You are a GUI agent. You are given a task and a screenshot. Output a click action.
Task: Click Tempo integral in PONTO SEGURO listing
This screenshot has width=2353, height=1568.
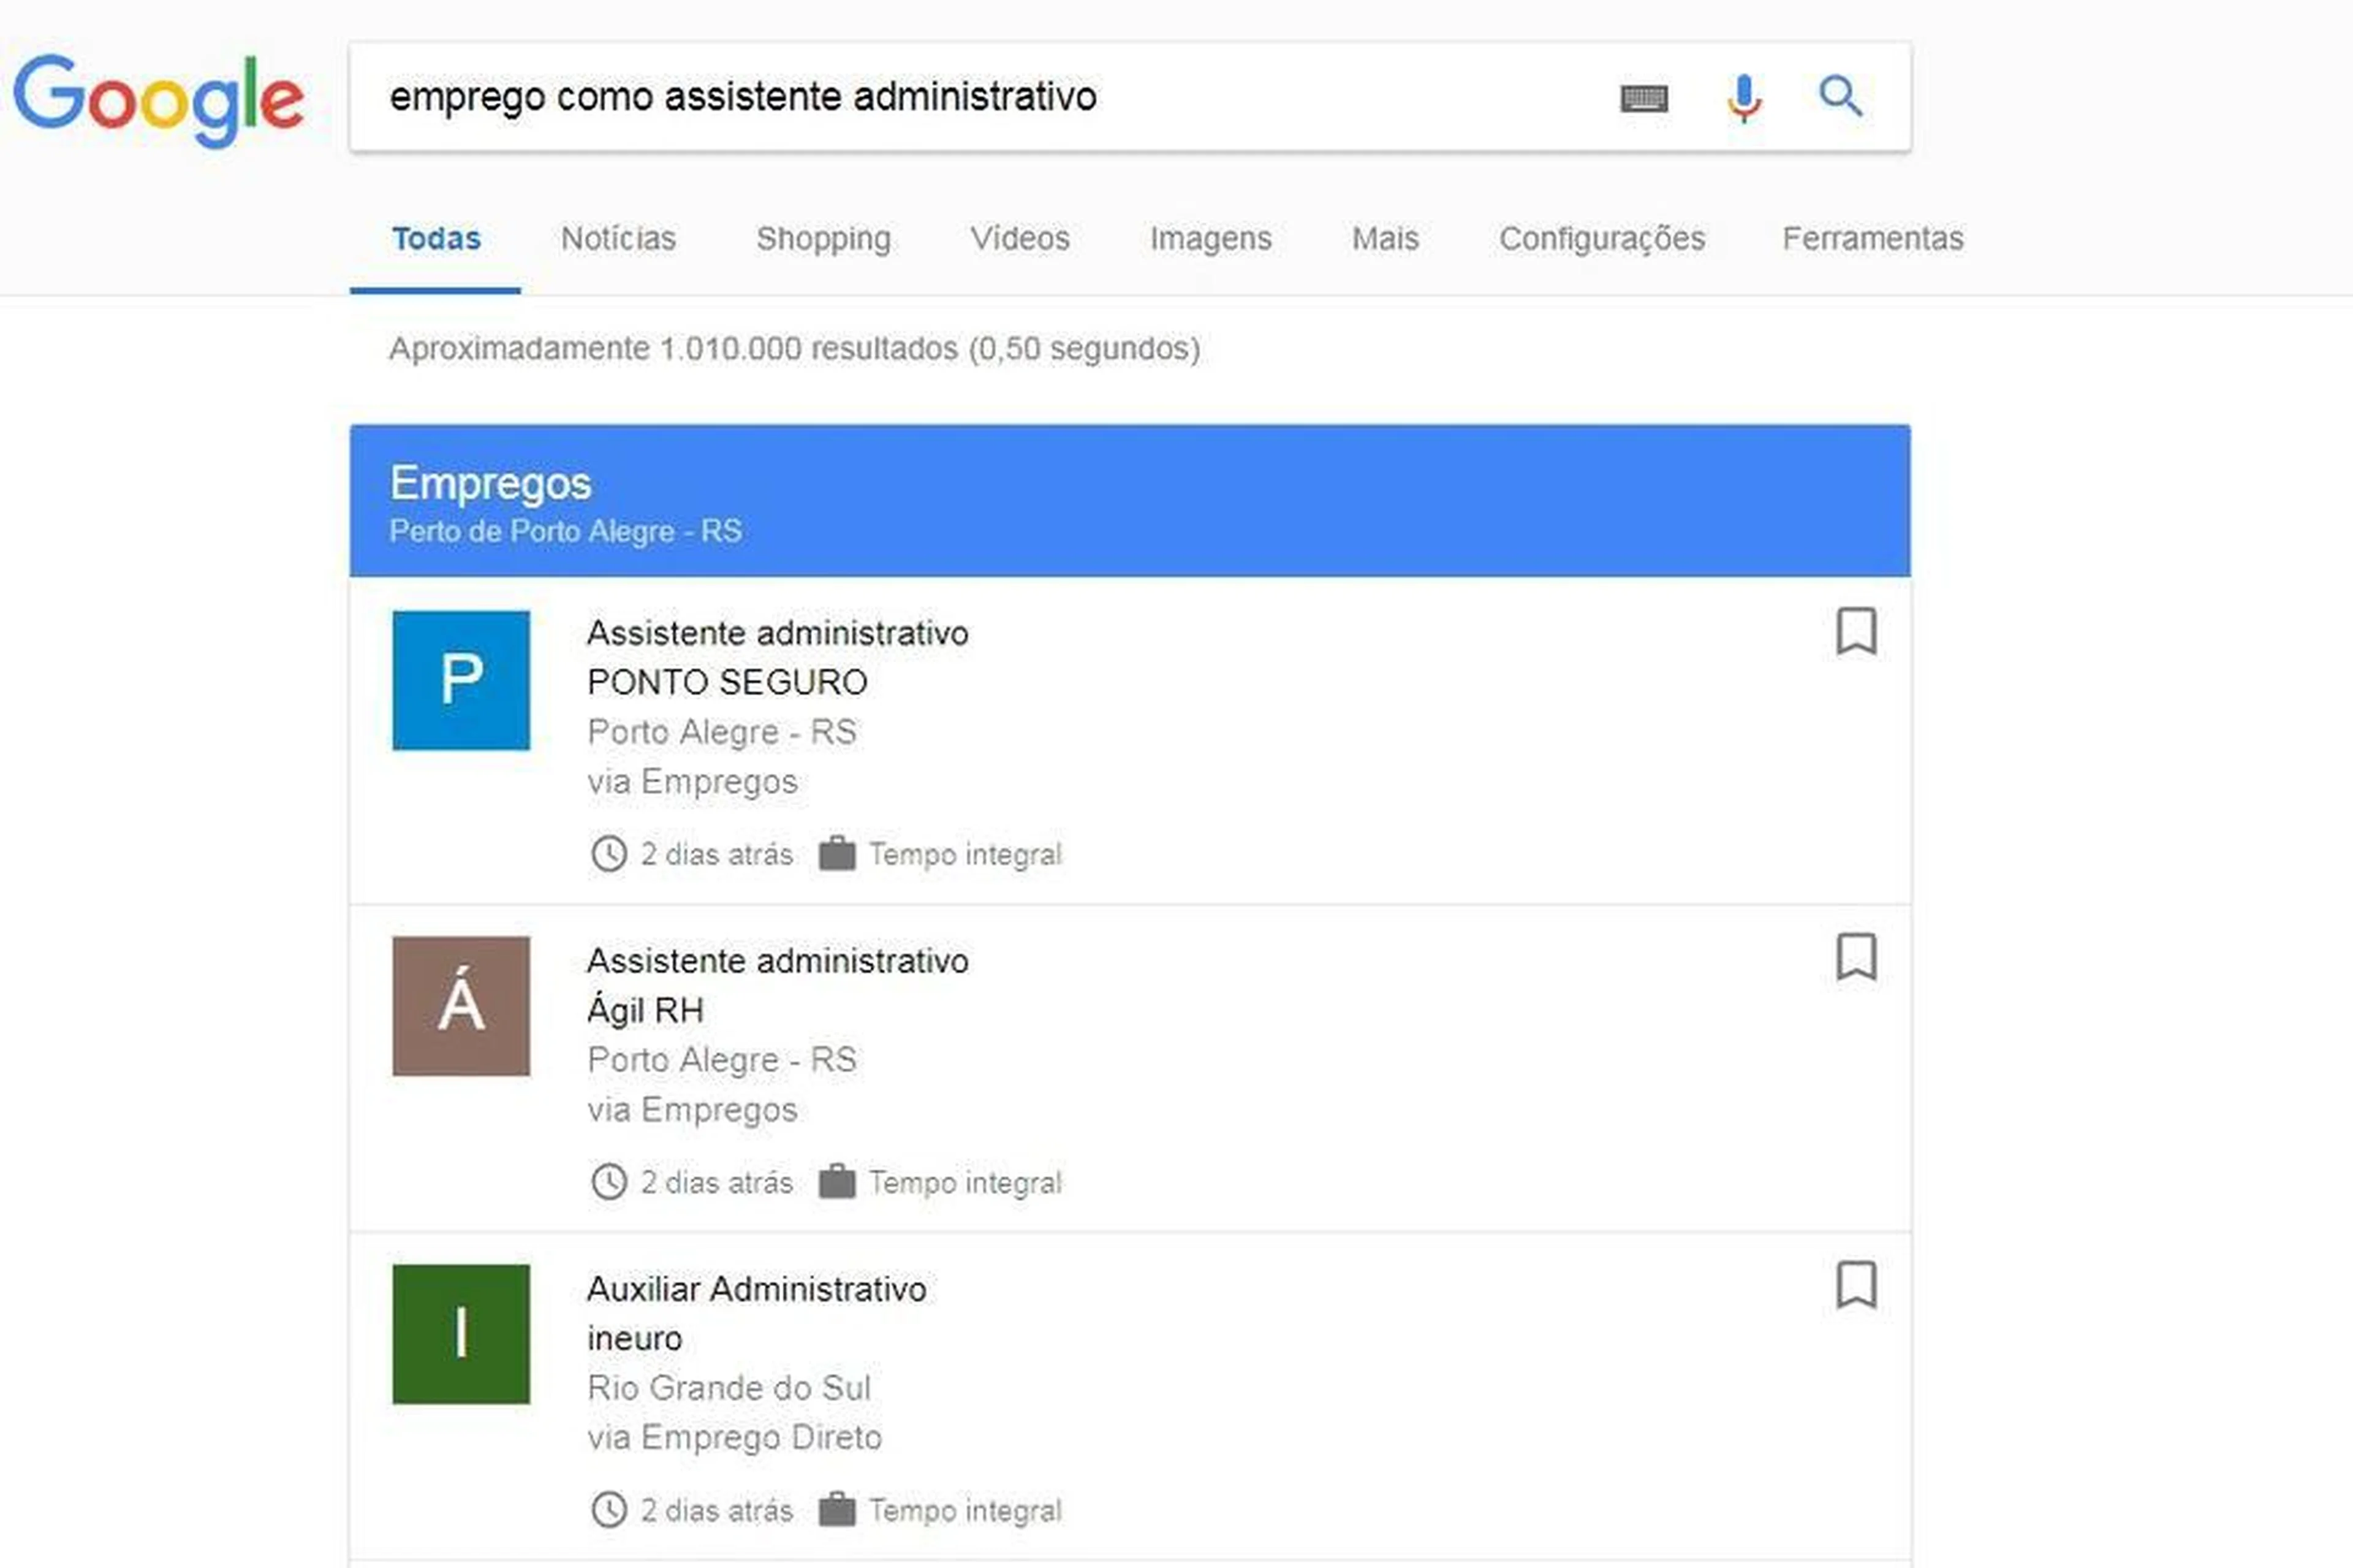[x=966, y=854]
